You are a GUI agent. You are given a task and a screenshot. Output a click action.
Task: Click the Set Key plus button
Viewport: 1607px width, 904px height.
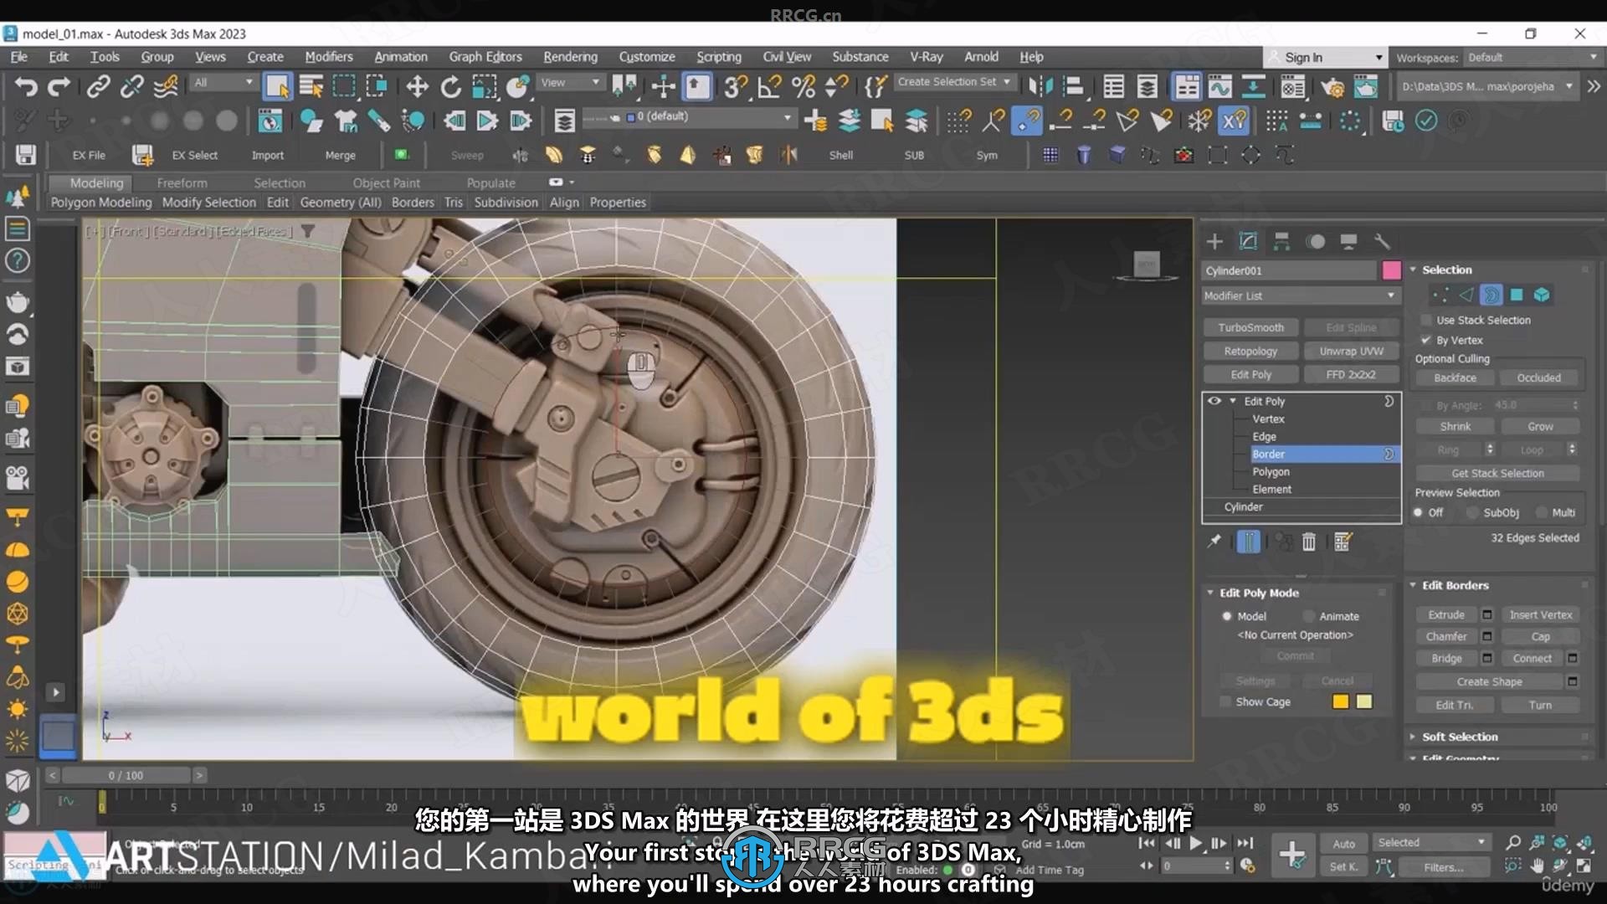tap(1292, 855)
